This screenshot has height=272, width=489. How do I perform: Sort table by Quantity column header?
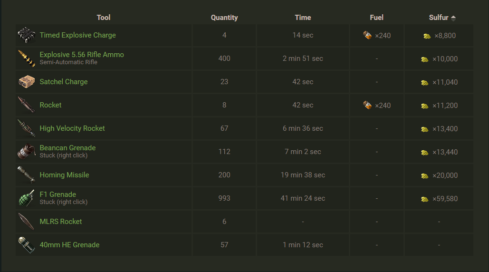click(x=224, y=18)
